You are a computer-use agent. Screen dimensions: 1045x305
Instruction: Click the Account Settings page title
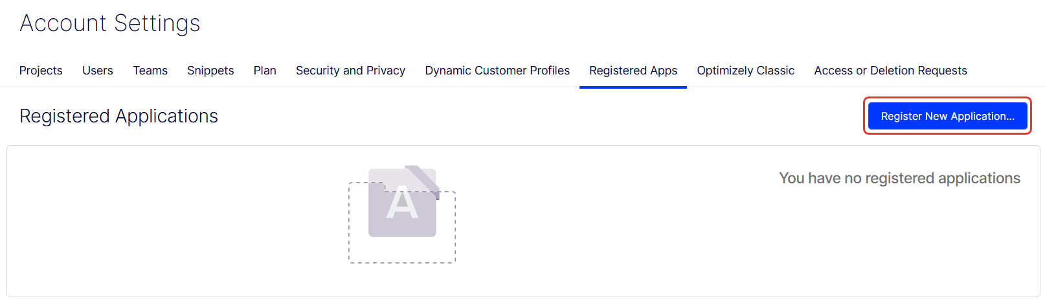coord(110,23)
